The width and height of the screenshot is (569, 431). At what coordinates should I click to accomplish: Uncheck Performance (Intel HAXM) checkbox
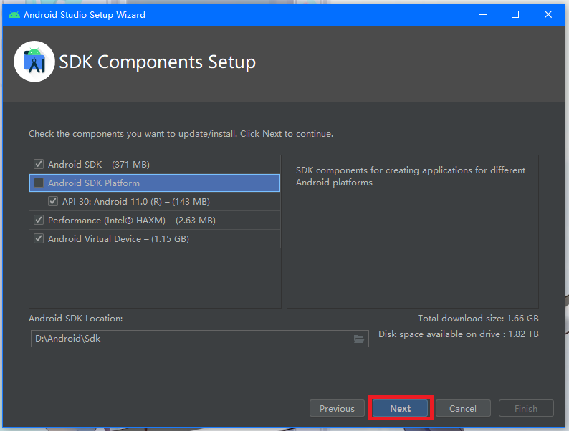39,220
